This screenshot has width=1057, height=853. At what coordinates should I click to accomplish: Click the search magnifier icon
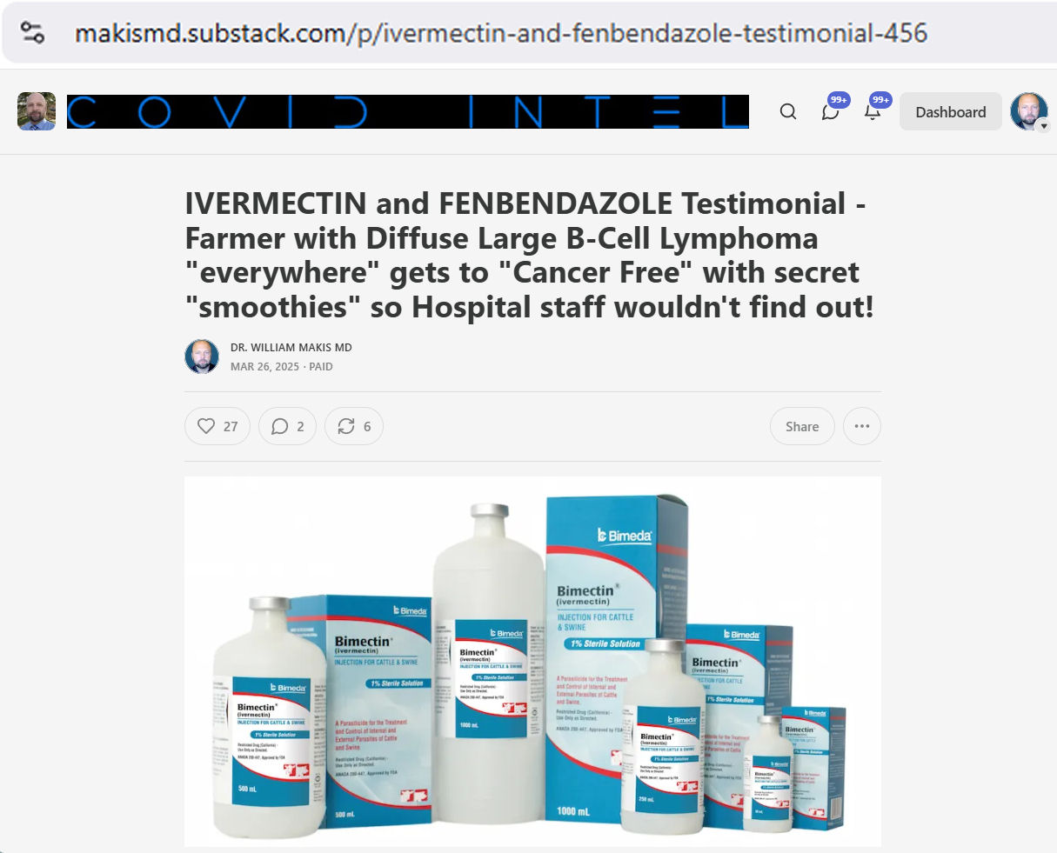click(788, 111)
